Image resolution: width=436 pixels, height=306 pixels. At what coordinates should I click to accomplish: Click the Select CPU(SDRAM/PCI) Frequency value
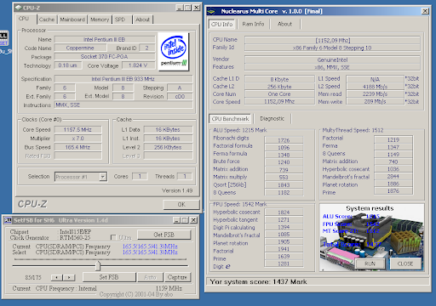150,252
